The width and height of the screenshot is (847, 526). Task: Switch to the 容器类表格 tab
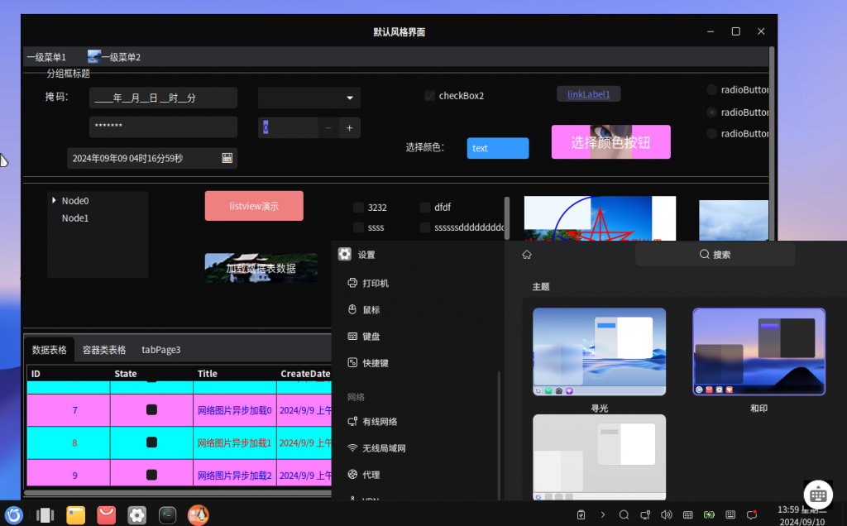pos(103,349)
